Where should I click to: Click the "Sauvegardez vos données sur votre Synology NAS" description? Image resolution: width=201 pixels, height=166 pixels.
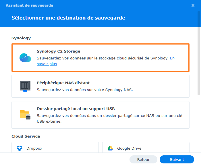point(85,90)
